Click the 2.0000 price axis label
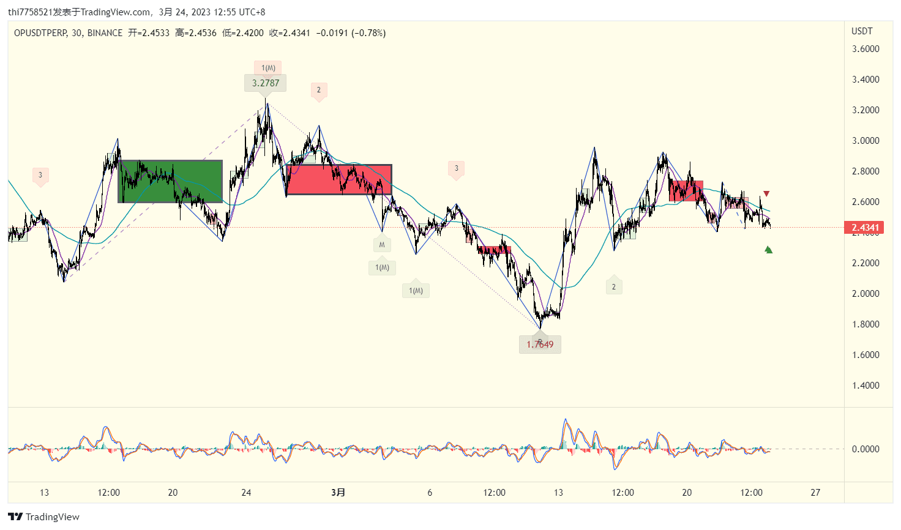The width and height of the screenshot is (901, 530). click(865, 294)
